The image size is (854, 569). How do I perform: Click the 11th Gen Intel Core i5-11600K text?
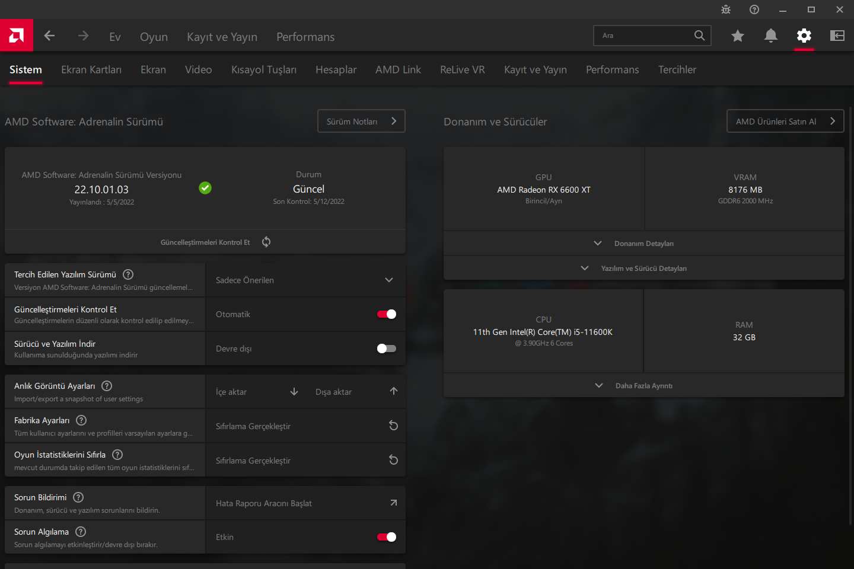[x=543, y=332]
